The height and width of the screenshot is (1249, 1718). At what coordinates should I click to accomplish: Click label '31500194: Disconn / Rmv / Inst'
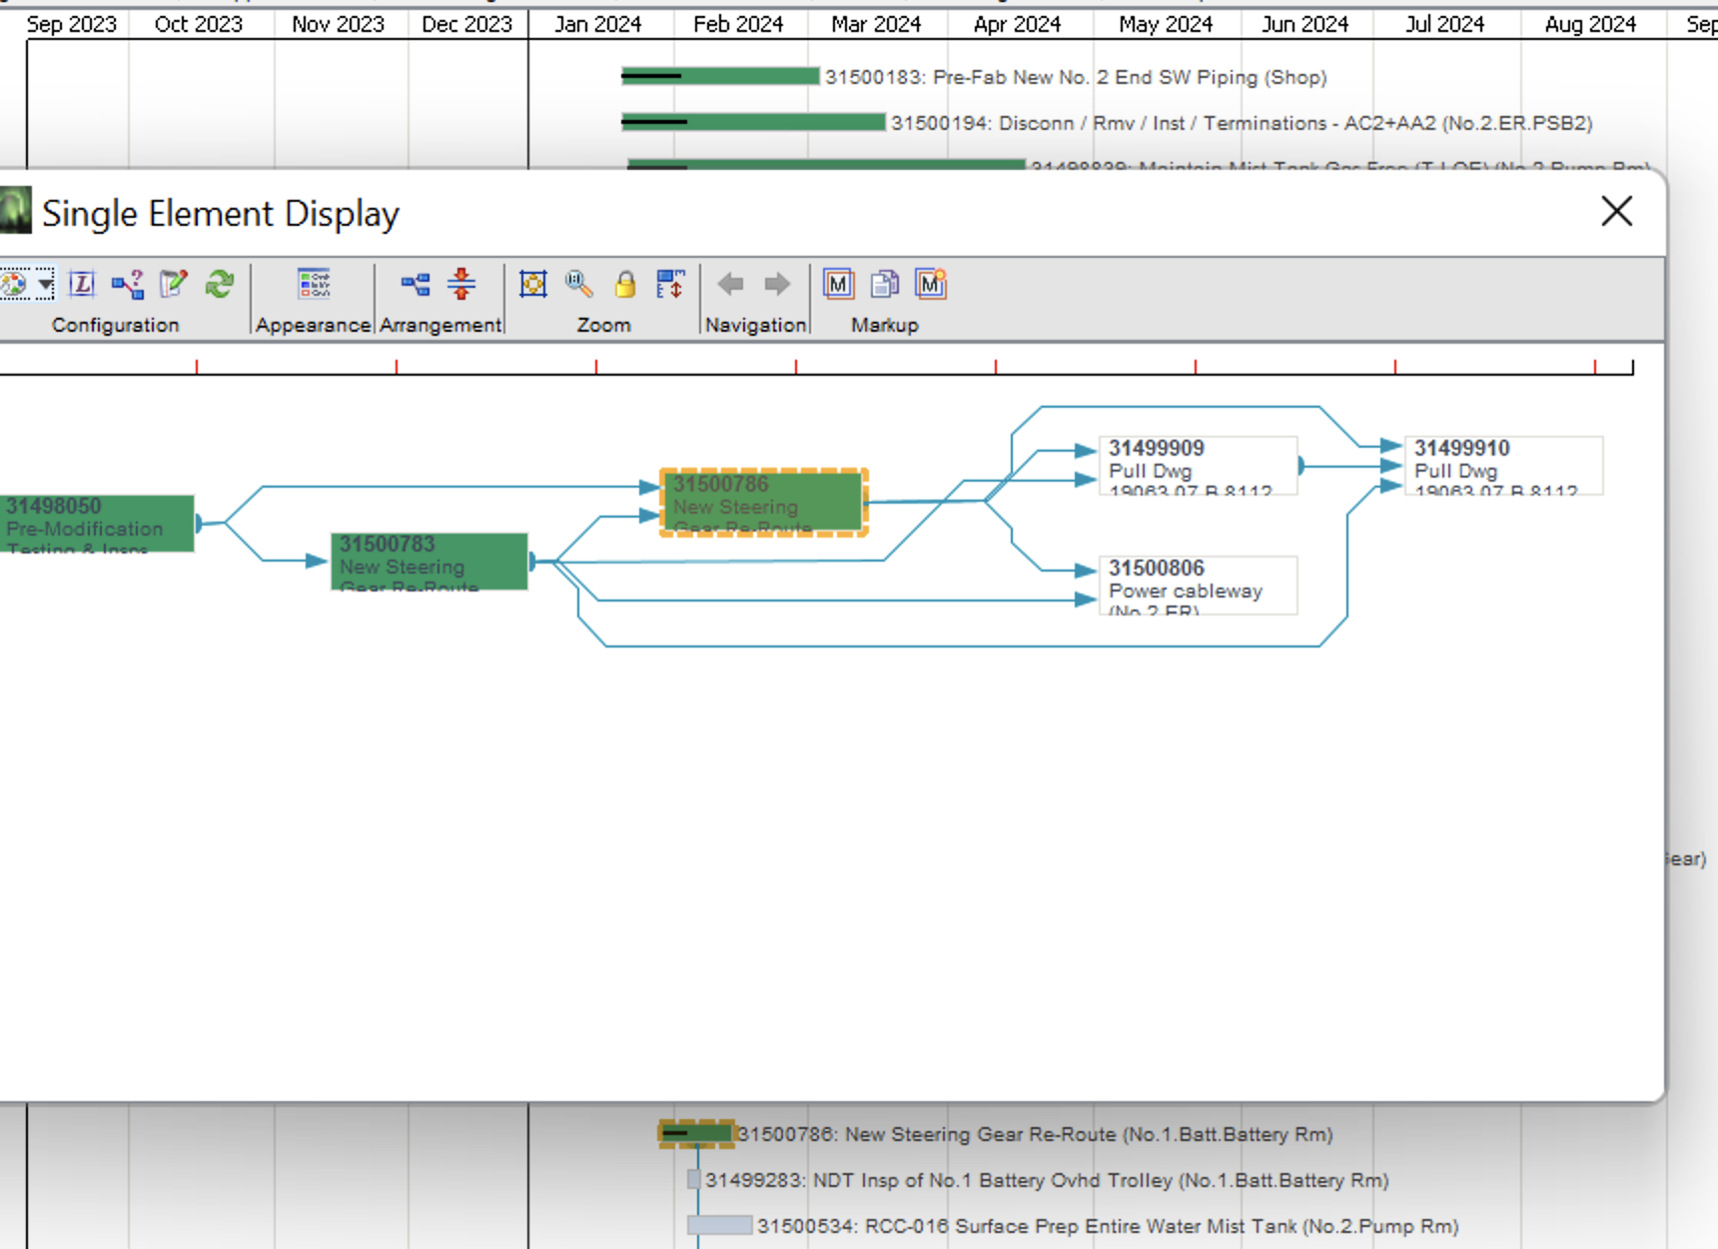1242,123
